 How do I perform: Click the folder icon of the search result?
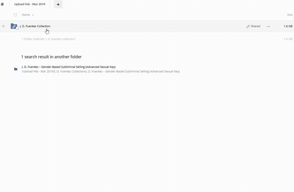click(16, 69)
